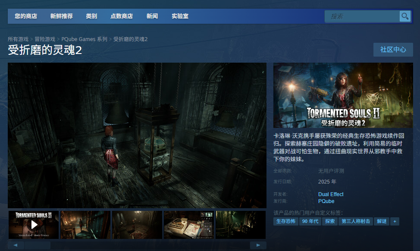Click the 冒险游戏 breadcrumb link

[45, 39]
